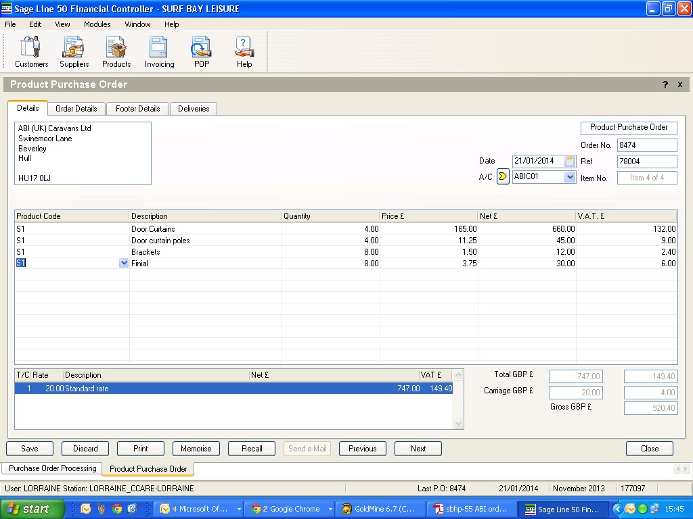Click the POP toolbar icon
Image resolution: width=693 pixels, height=519 pixels.
[202, 51]
